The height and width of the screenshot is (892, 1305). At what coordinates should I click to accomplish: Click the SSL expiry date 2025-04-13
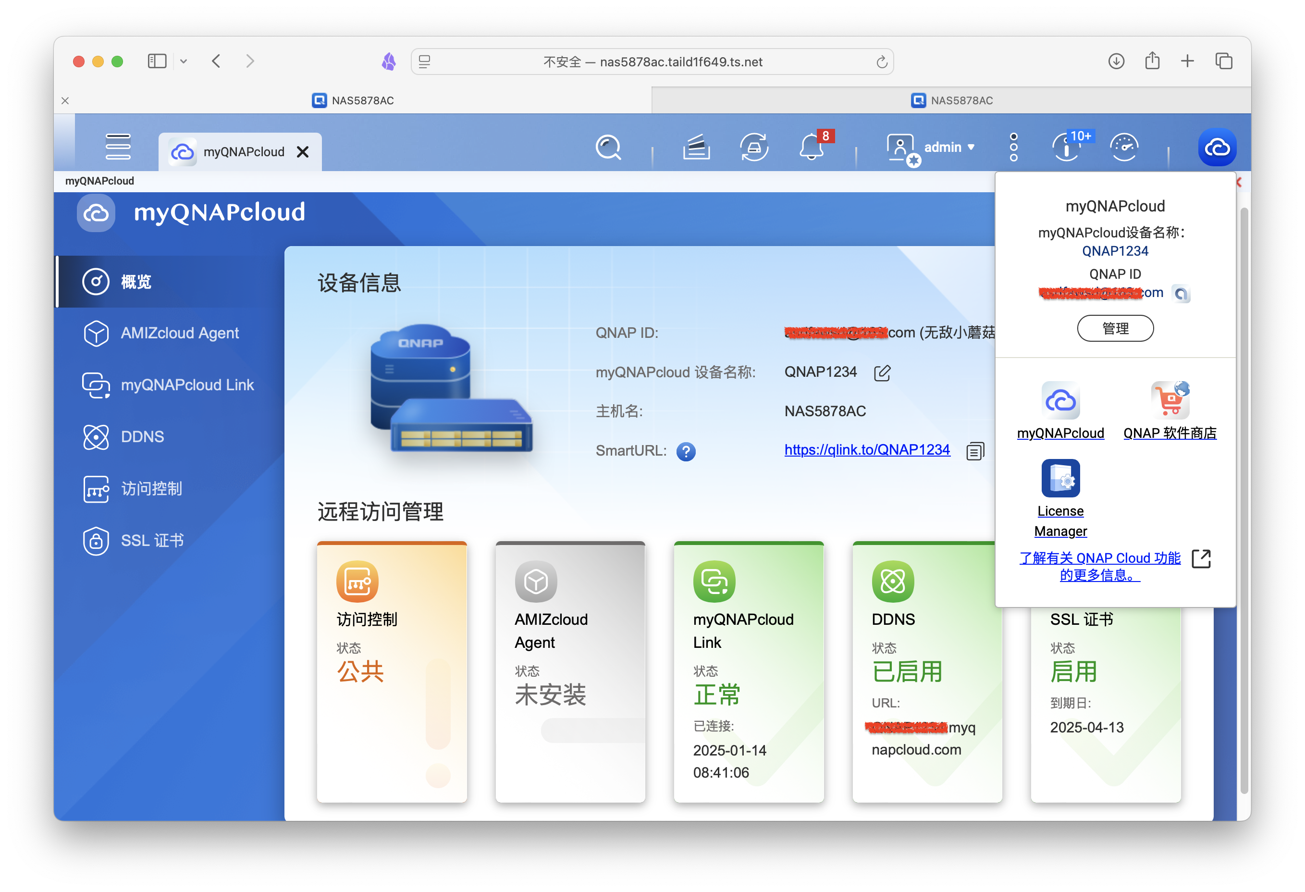click(1086, 728)
